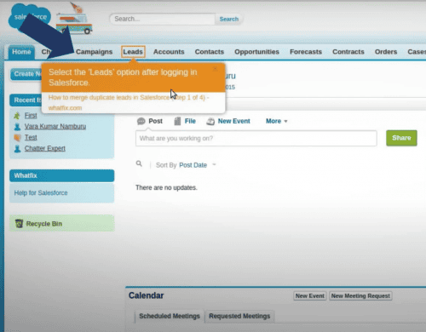Click the 'There are no updates.' text

click(166, 187)
